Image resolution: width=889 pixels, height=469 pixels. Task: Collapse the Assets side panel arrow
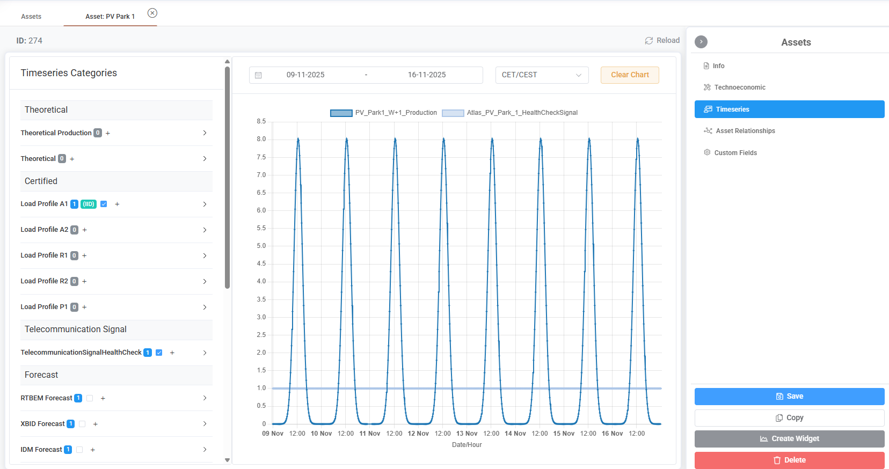(x=701, y=42)
